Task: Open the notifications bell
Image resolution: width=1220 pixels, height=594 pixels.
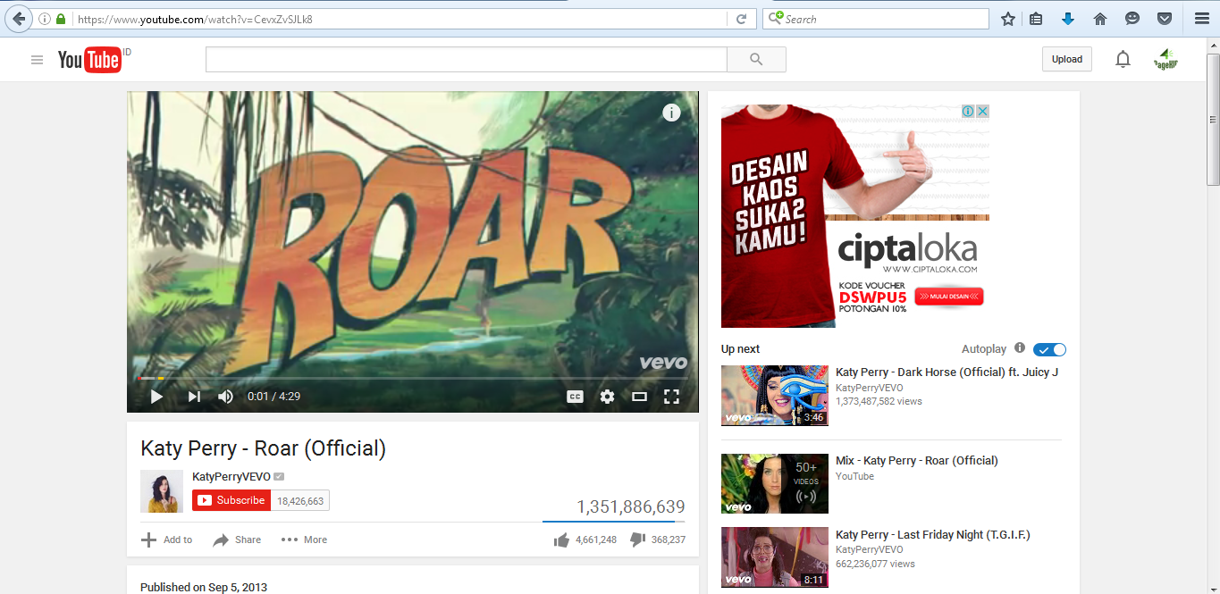Action: click(x=1123, y=60)
